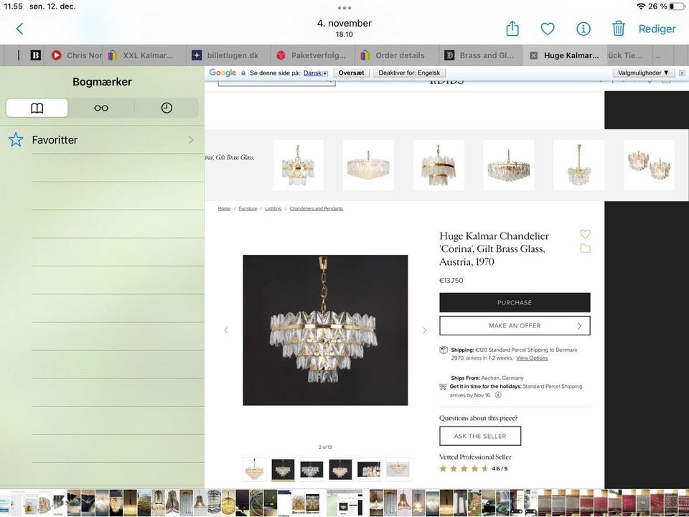Click the PURCHASE button
Image resolution: width=689 pixels, height=517 pixels.
[515, 302]
